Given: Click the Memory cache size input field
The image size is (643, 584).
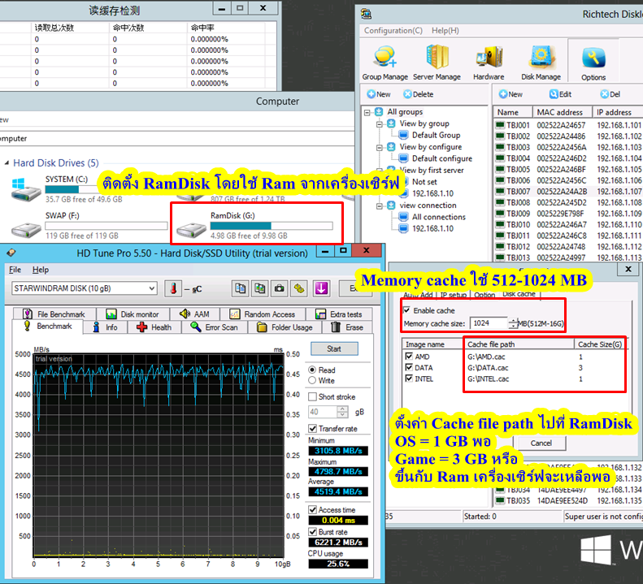Looking at the screenshot, I should (x=489, y=323).
